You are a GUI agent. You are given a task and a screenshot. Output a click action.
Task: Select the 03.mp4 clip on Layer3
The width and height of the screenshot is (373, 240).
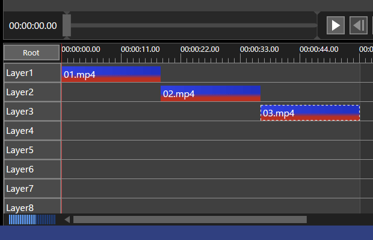click(310, 113)
